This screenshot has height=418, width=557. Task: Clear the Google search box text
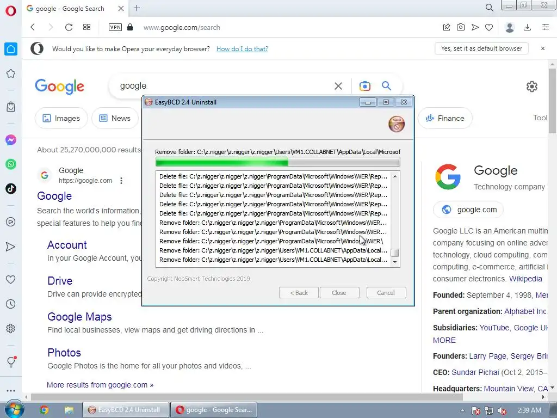338,86
